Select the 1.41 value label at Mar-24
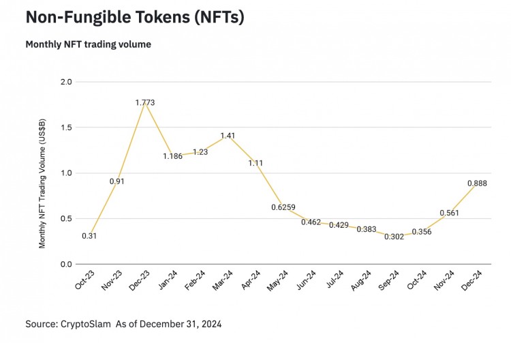The image size is (511, 343). coord(228,136)
